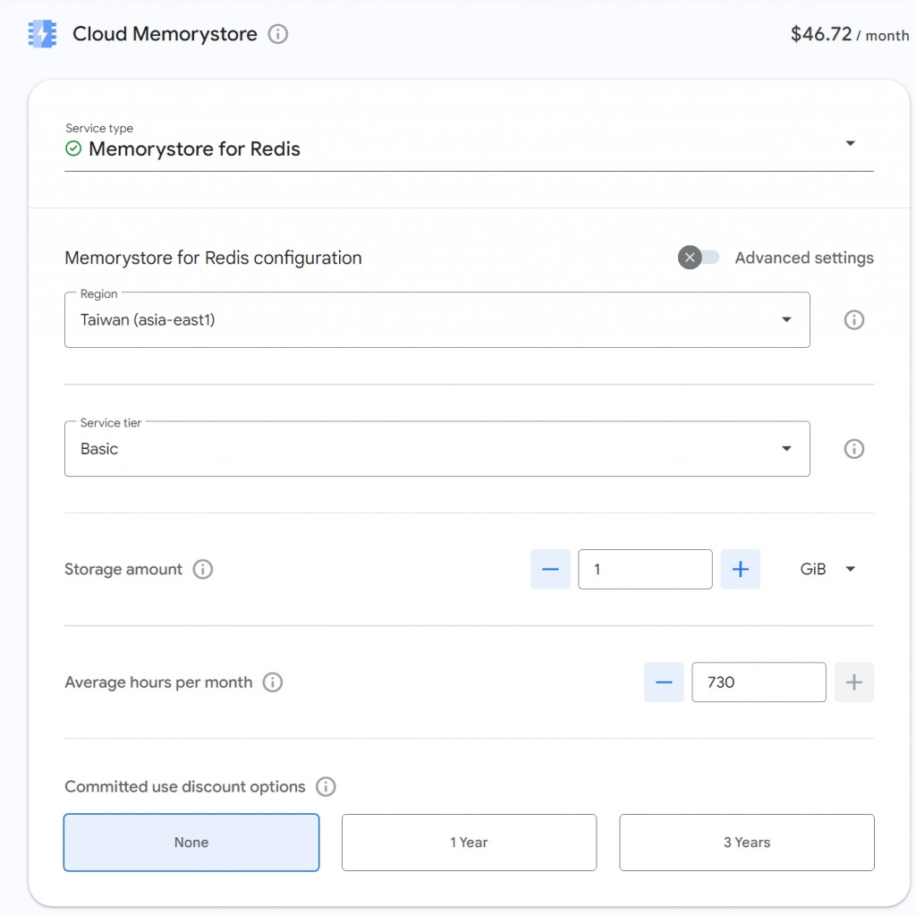Open info icon next to Cloud Memorystore title
The width and height of the screenshot is (916, 915).
pos(278,34)
